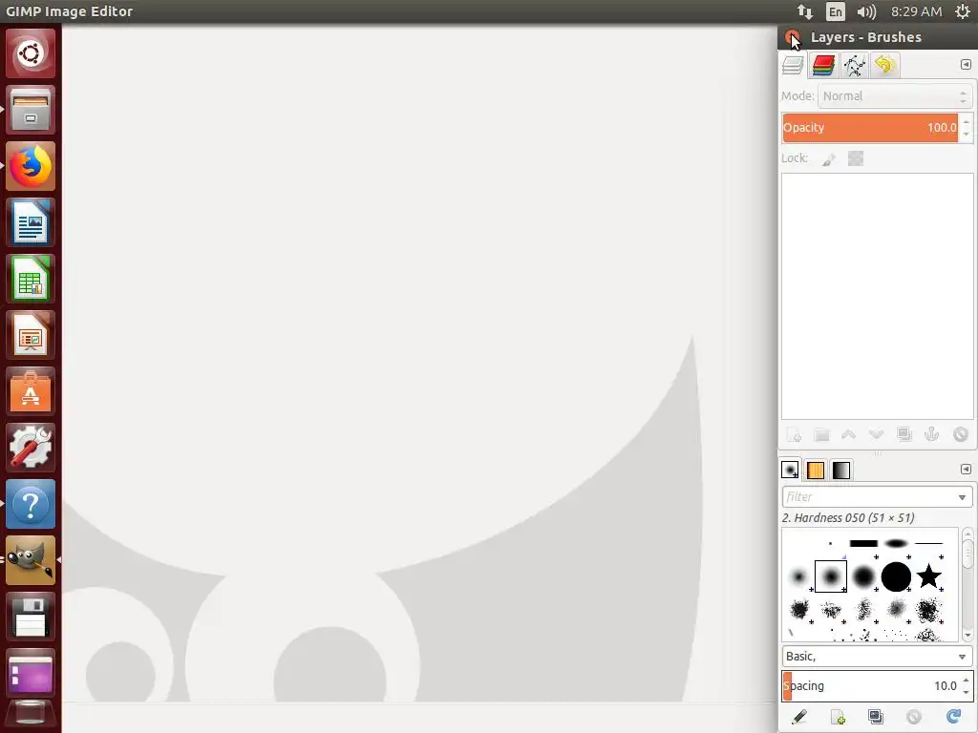The height and width of the screenshot is (733, 978).
Task: Click the Create new brush icon
Action: click(x=838, y=718)
